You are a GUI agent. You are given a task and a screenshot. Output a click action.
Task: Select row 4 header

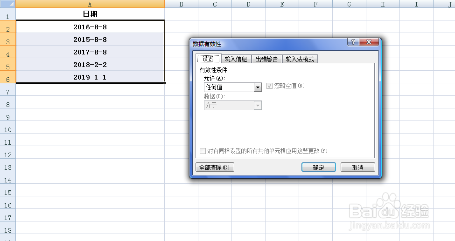[7, 52]
